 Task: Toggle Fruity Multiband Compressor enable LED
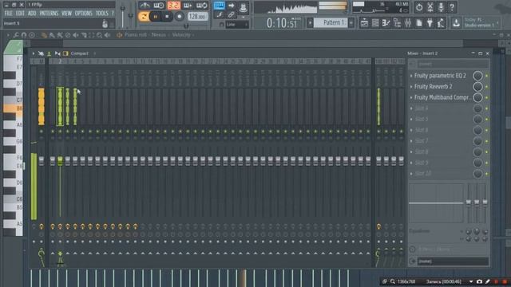[486, 97]
